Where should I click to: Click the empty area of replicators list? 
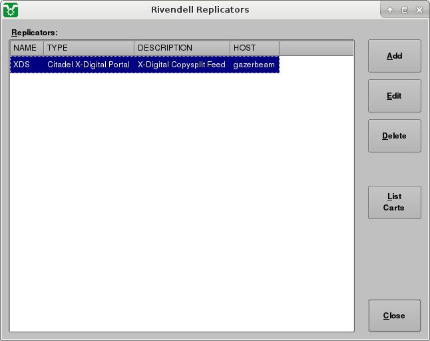tap(181, 200)
